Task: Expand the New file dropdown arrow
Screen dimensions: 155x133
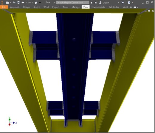Action: pyautogui.click(x=11, y=3)
